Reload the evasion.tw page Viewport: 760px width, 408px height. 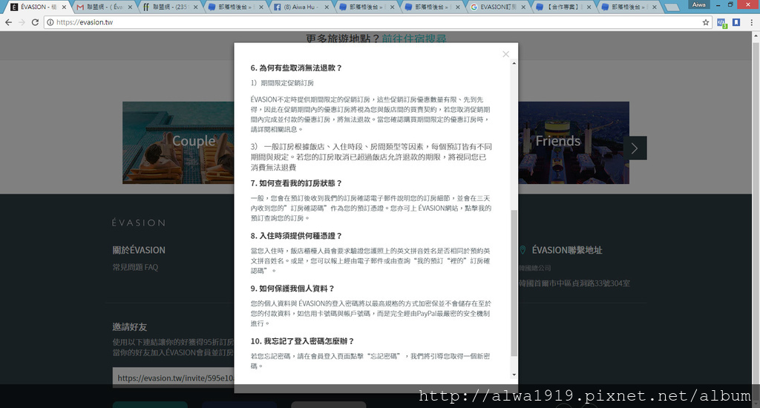35,22
